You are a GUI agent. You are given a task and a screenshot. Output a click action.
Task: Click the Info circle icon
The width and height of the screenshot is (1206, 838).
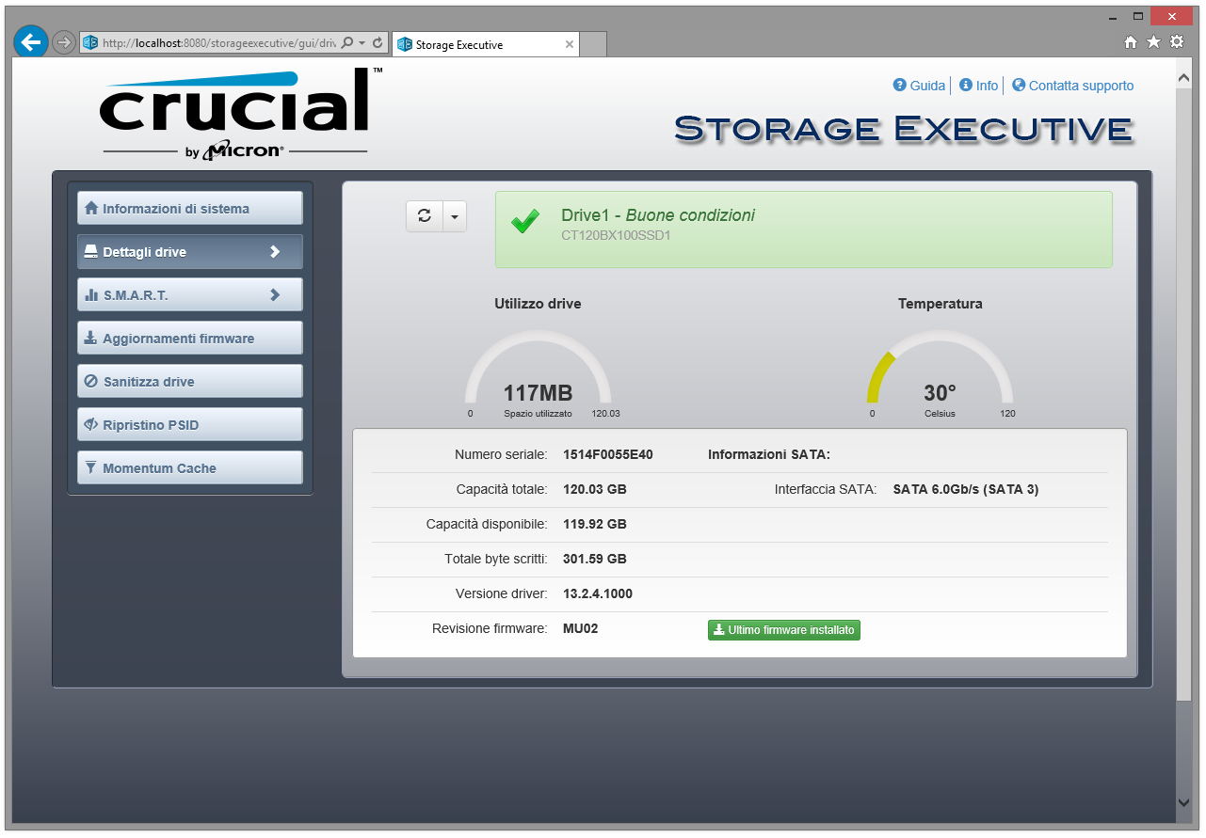(x=966, y=85)
